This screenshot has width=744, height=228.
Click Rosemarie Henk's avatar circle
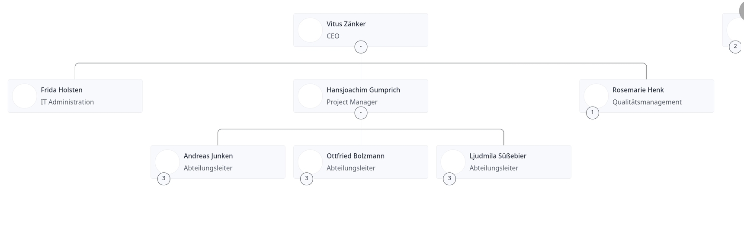[596, 96]
